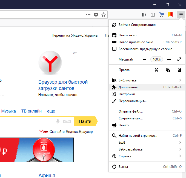This screenshot has width=186, height=178.
Task: Click Печать... menu item
Action: pyautogui.click(x=147, y=125)
